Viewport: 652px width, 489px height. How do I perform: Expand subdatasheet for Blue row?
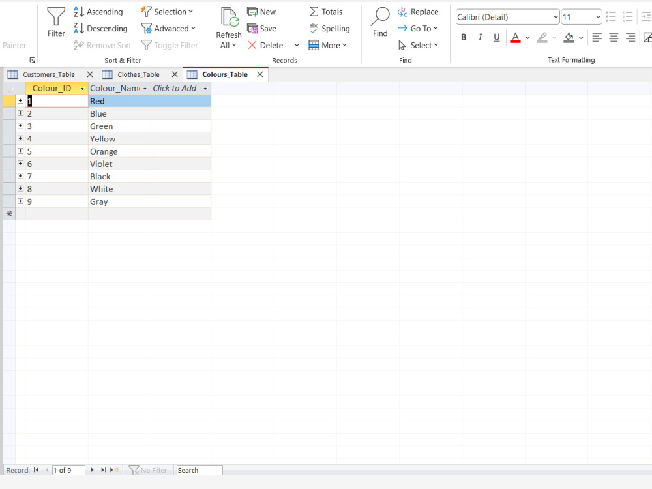pos(20,113)
